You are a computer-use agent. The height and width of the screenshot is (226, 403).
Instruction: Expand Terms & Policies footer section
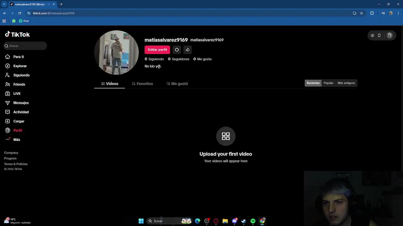[x=16, y=164]
